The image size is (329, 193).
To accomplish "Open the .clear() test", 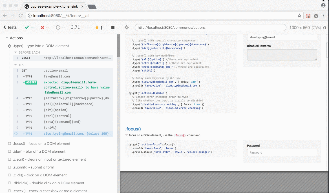I will coord(49,159).
